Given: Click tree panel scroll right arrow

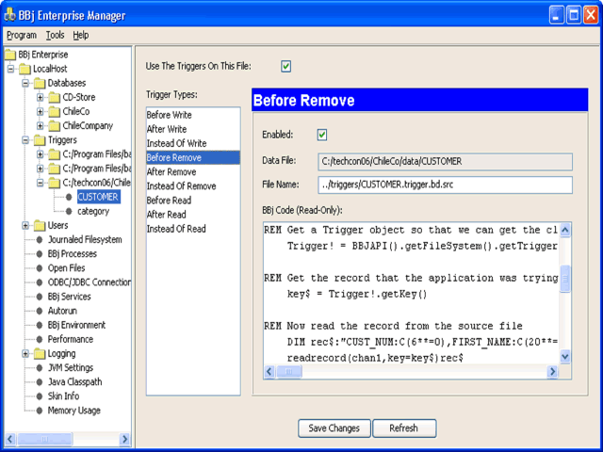Looking at the screenshot, I should (124, 439).
